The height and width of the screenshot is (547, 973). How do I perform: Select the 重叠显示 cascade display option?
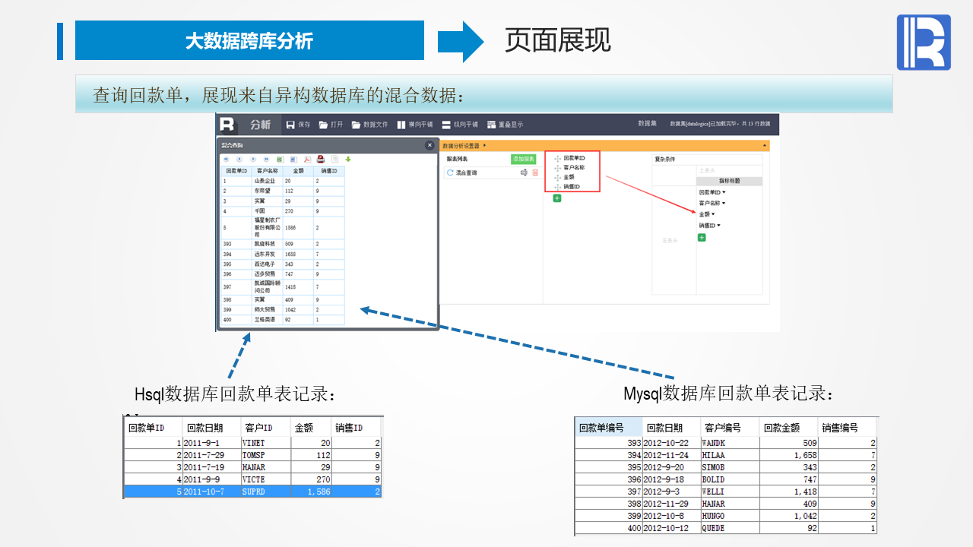point(505,125)
